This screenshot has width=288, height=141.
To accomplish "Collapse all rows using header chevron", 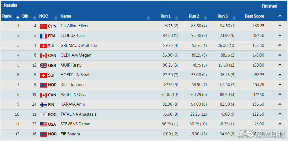I will 280,16.
